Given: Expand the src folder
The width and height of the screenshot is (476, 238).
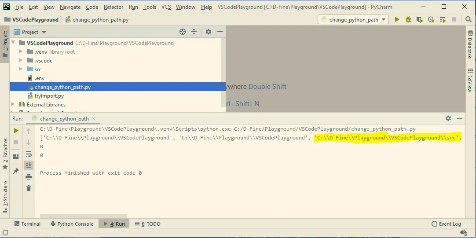Looking at the screenshot, I should [21, 69].
